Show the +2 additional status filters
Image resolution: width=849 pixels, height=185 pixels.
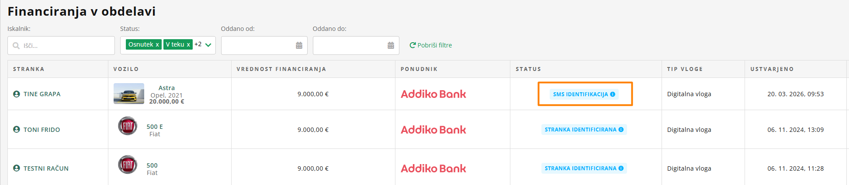(198, 44)
